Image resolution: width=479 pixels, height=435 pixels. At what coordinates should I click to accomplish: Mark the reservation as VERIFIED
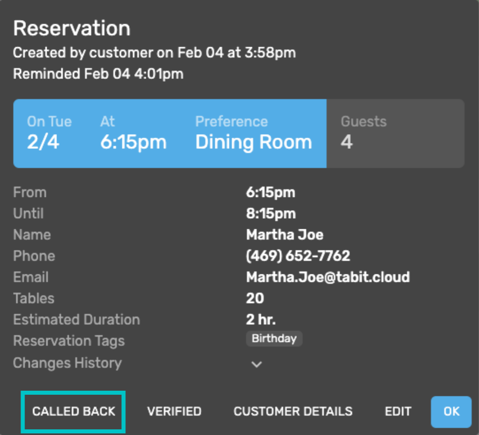point(174,412)
